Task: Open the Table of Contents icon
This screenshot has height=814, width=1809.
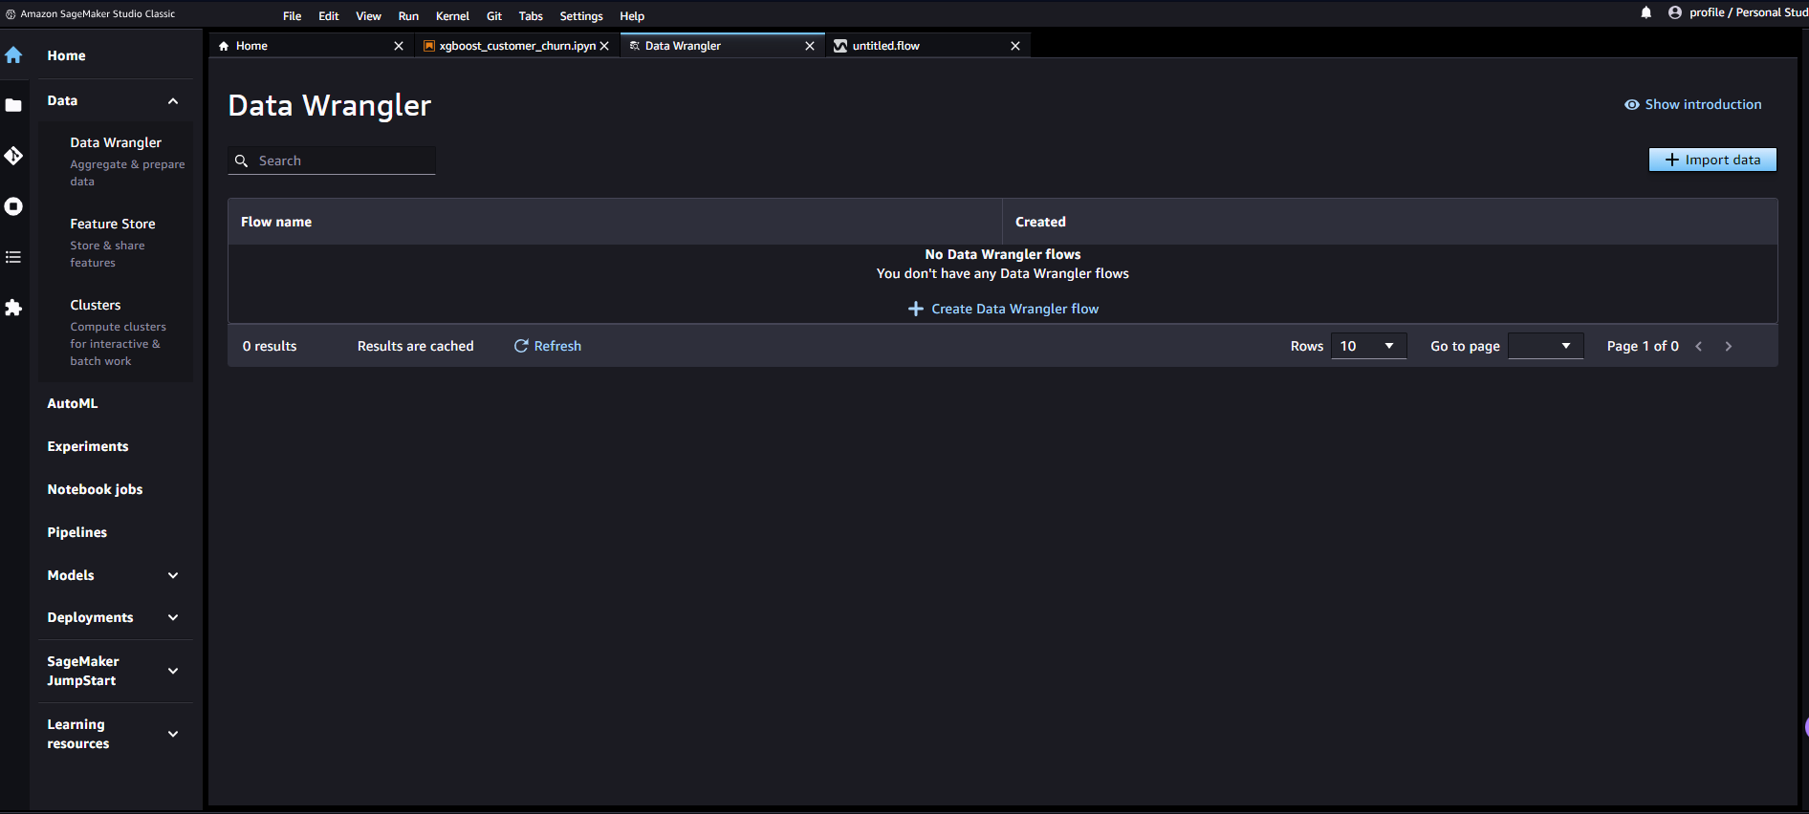Action: [x=13, y=257]
